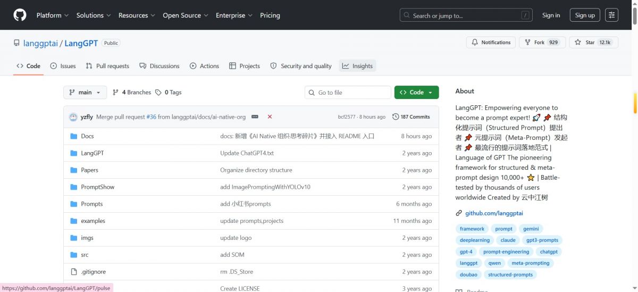Select the structured-prompts topic tag
638x292 pixels.
coord(510,275)
